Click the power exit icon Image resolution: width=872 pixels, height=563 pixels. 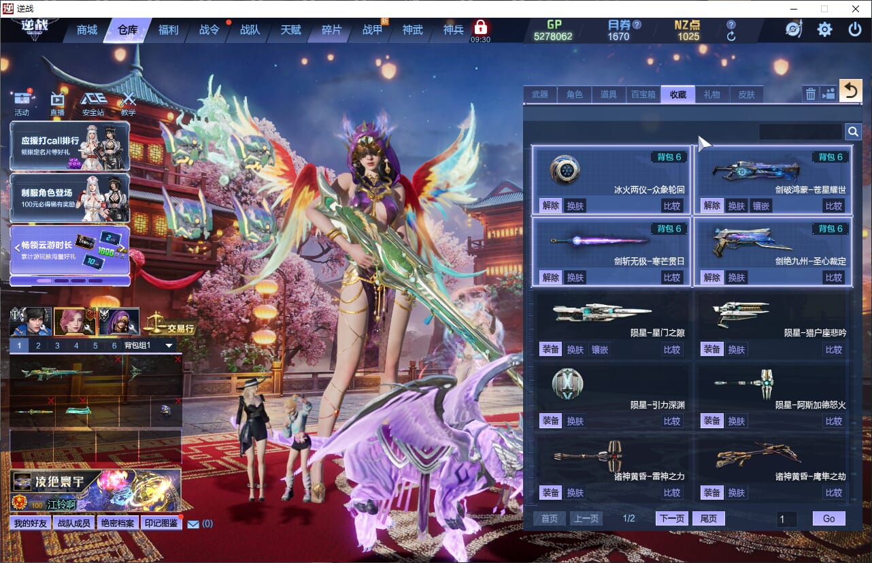click(x=855, y=29)
